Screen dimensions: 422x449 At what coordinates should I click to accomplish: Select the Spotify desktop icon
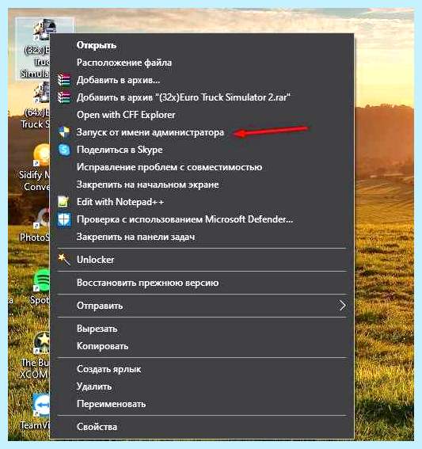coord(40,287)
